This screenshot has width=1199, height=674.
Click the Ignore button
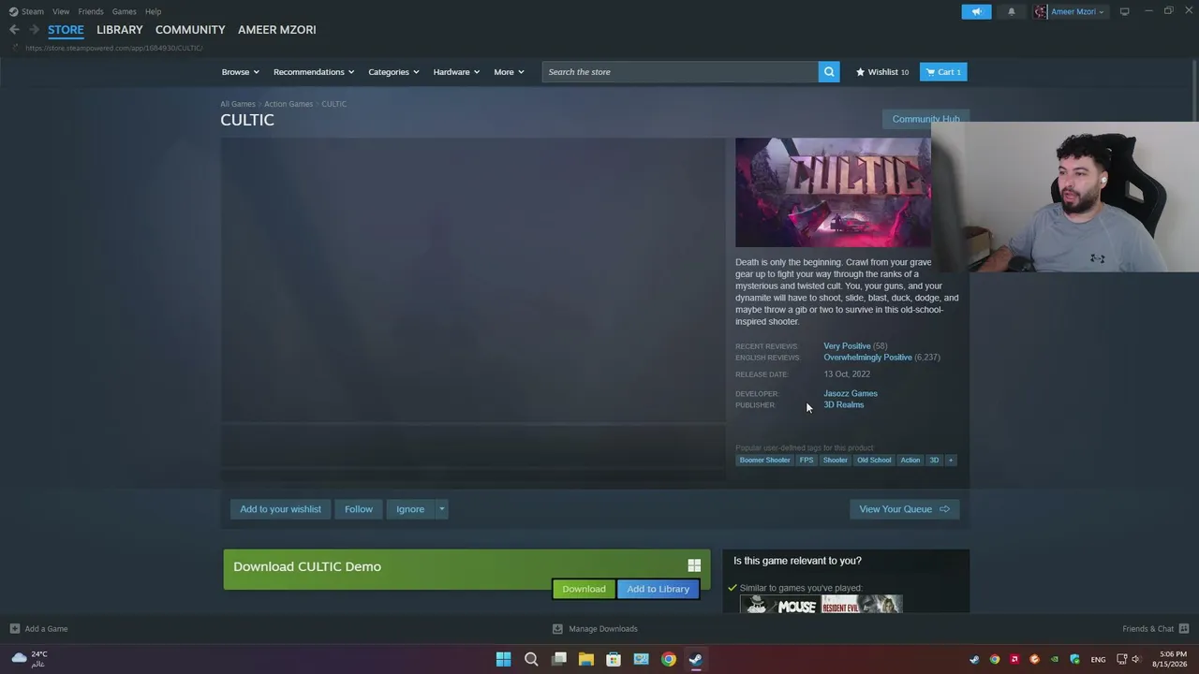(410, 509)
